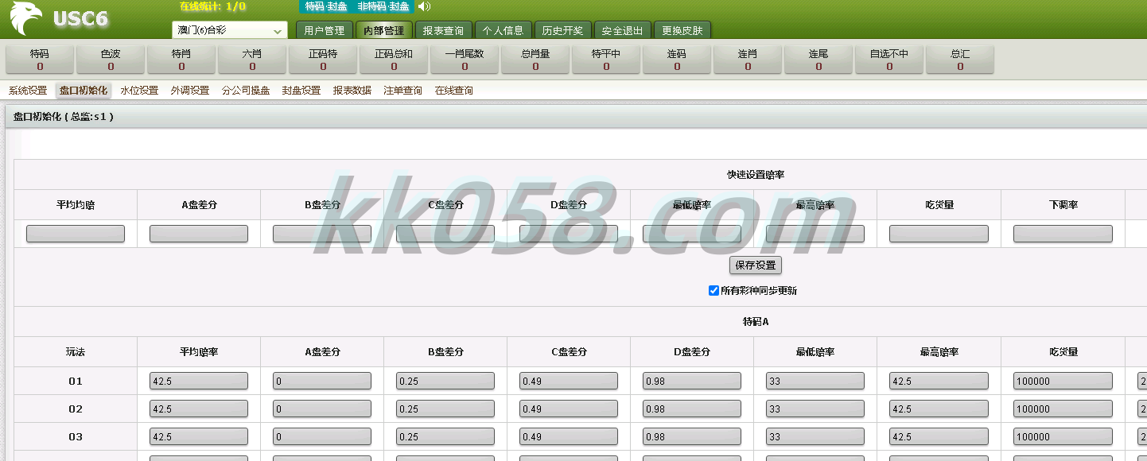Click quick-set A盘差分 input field
Viewport: 1147px width, 461px height.
coord(199,234)
